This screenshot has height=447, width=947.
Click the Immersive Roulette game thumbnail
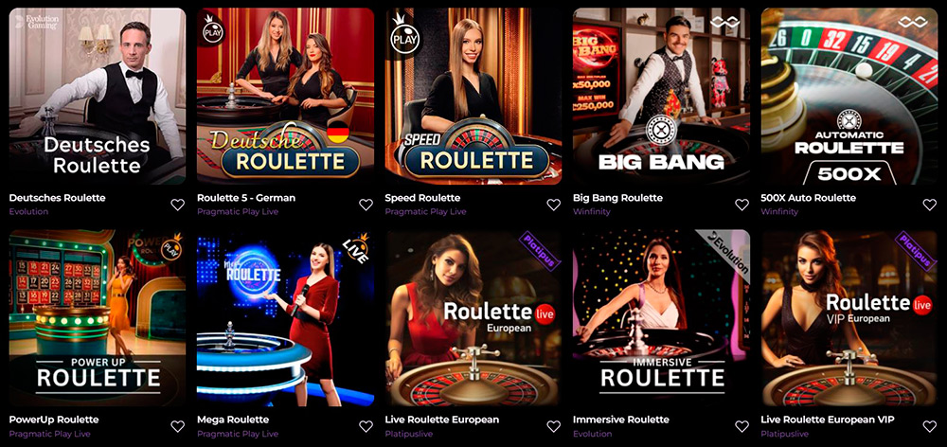pyautogui.click(x=661, y=318)
